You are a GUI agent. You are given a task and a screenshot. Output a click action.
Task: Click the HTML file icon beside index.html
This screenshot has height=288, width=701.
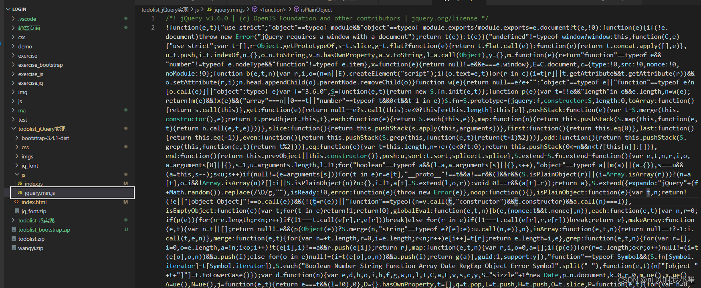[16, 202]
